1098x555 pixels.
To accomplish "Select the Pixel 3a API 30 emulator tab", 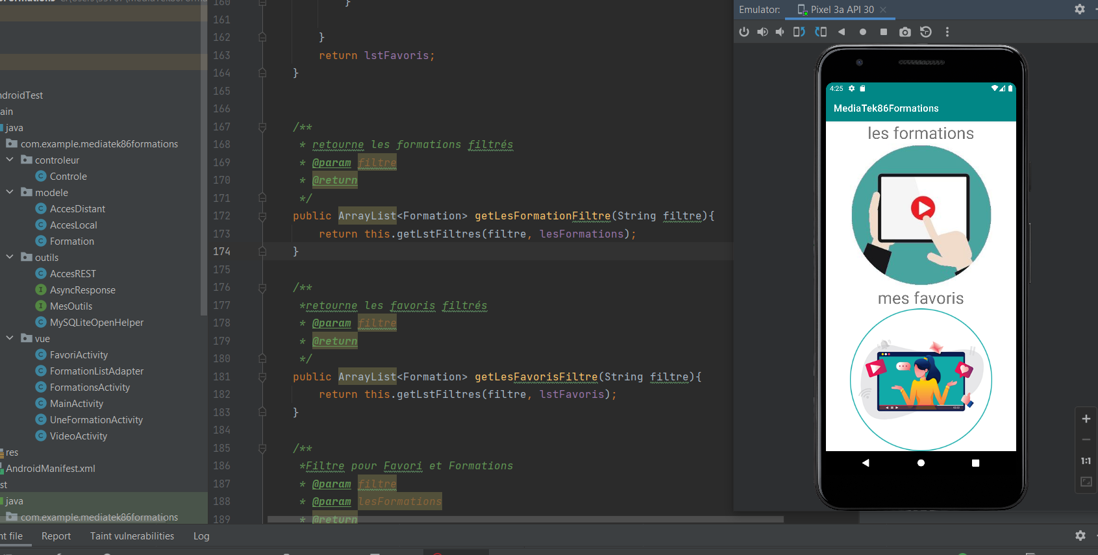I will 842,10.
